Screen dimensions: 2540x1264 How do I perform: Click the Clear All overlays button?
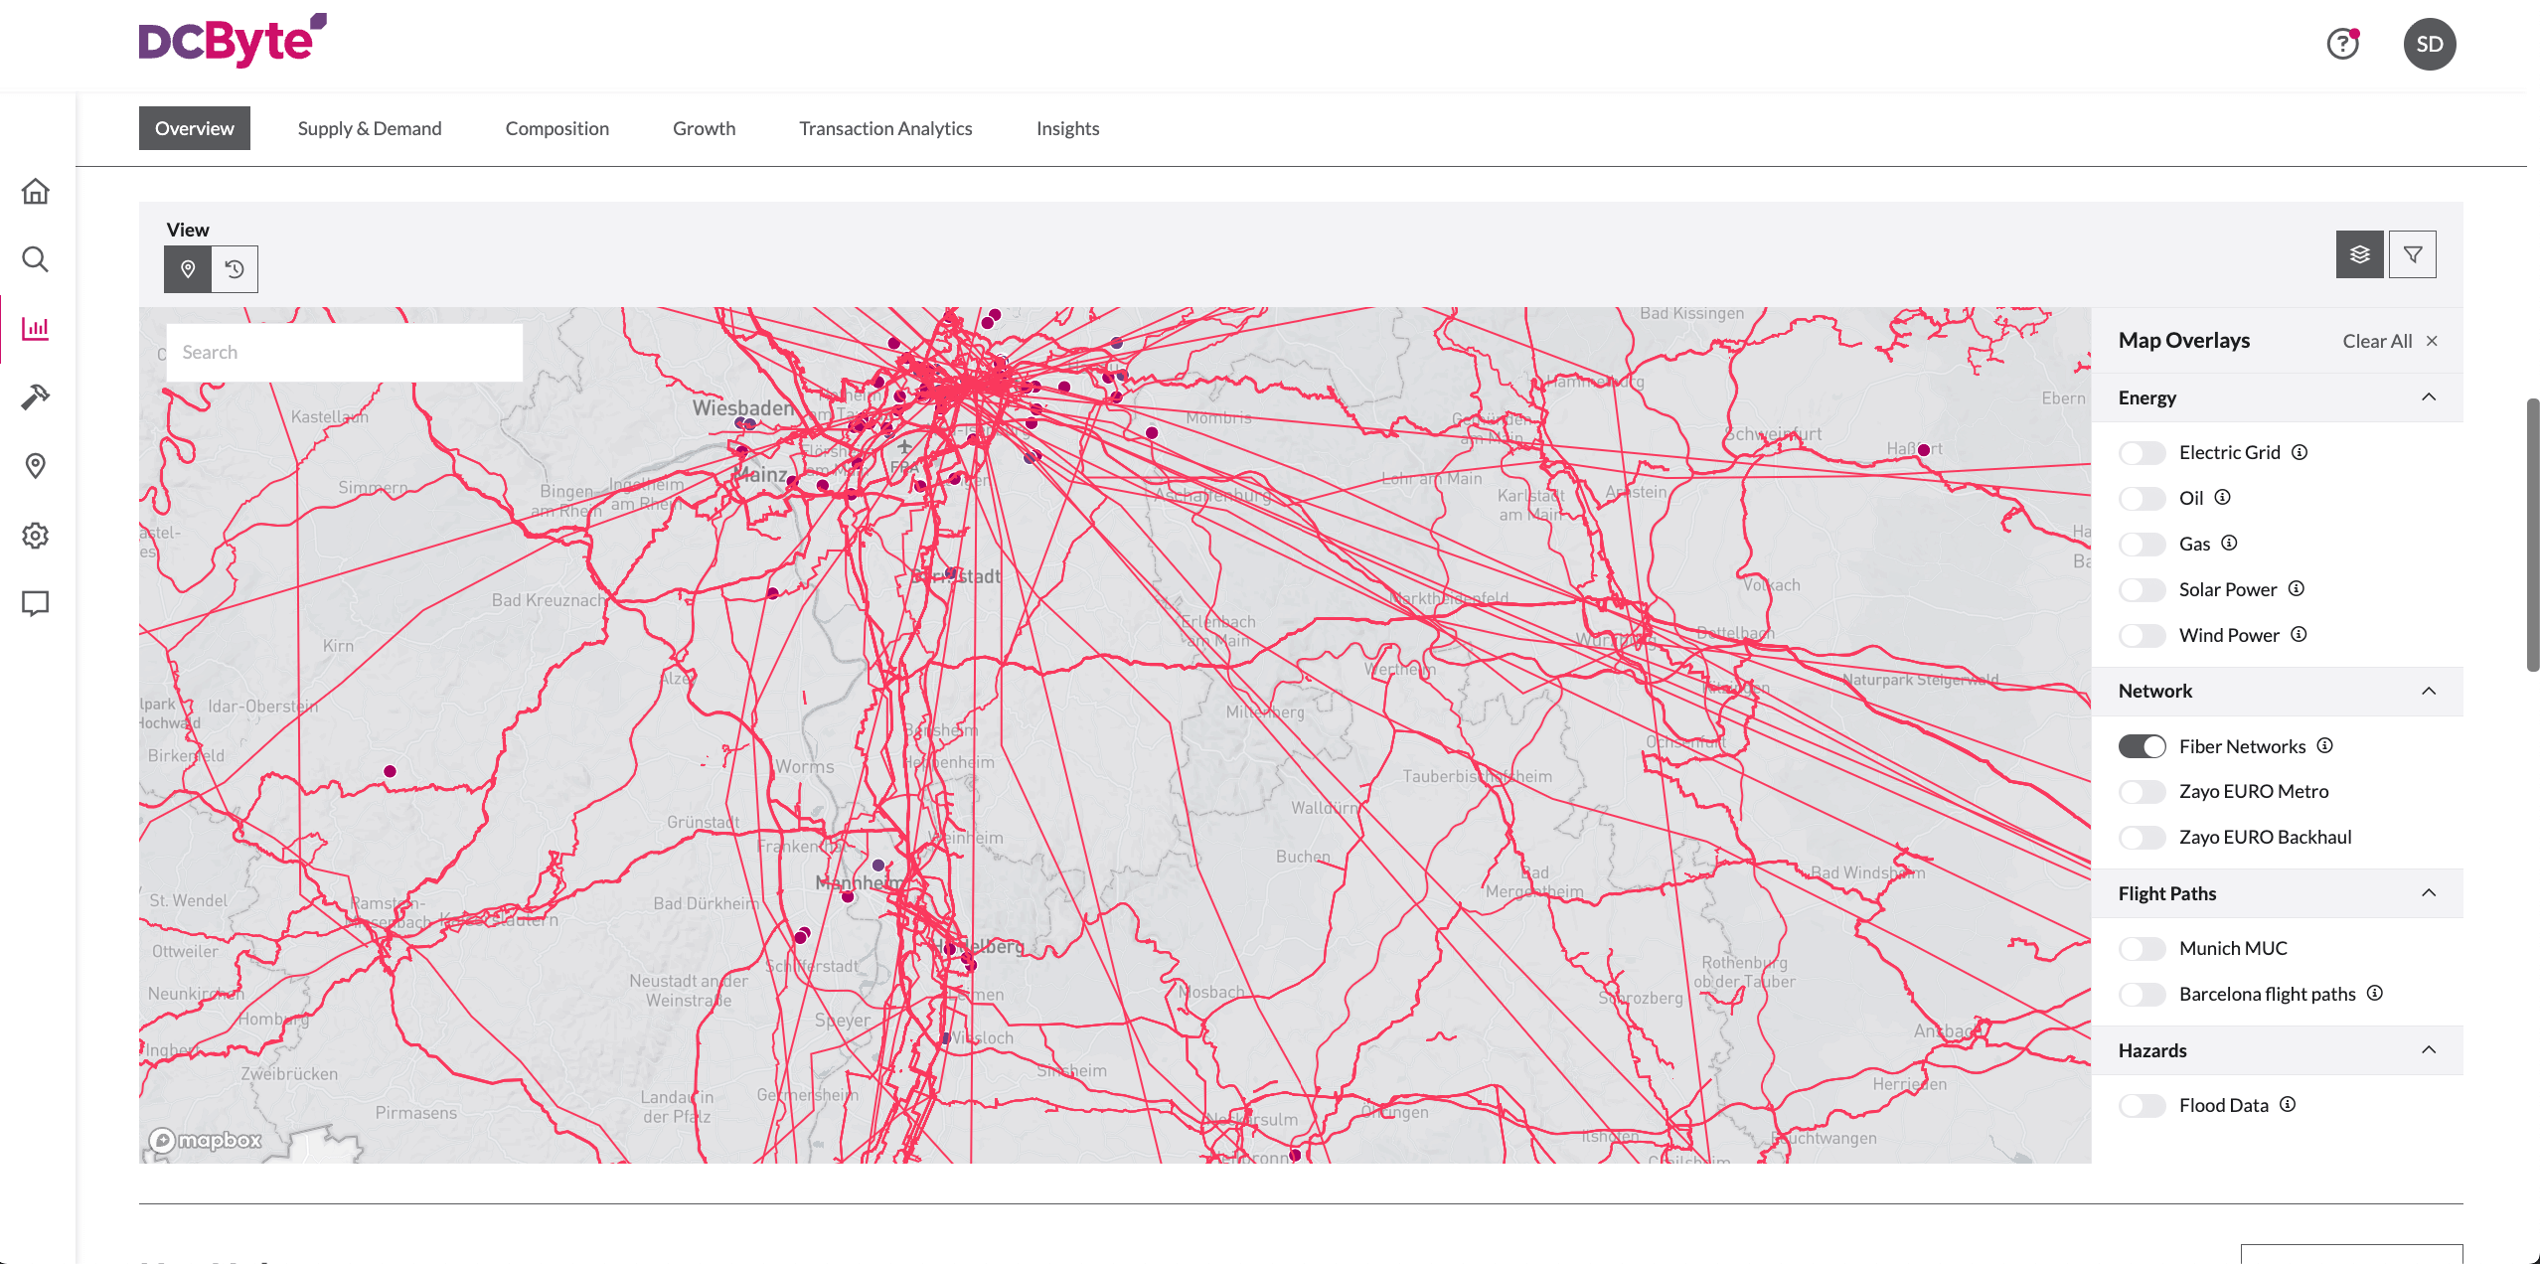tap(2376, 340)
